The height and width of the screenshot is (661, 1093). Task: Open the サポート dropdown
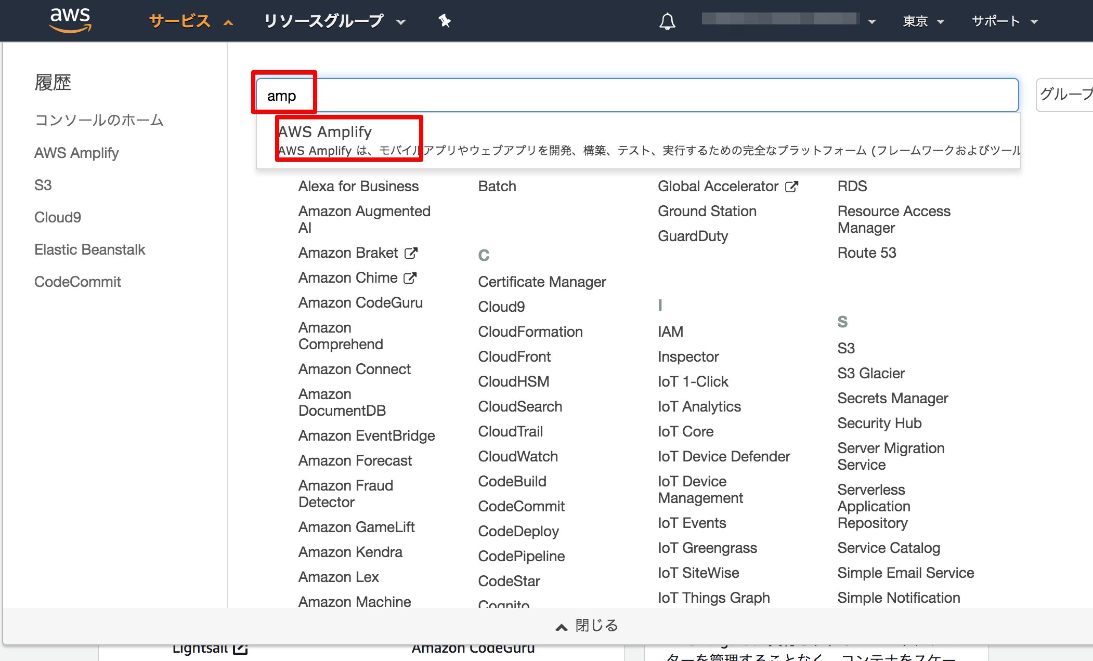1005,21
